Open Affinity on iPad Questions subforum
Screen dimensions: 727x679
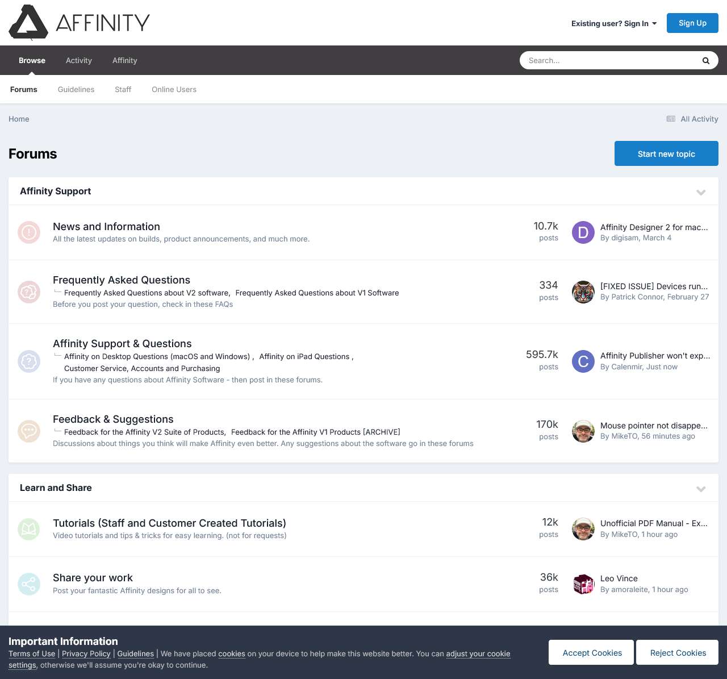point(304,356)
